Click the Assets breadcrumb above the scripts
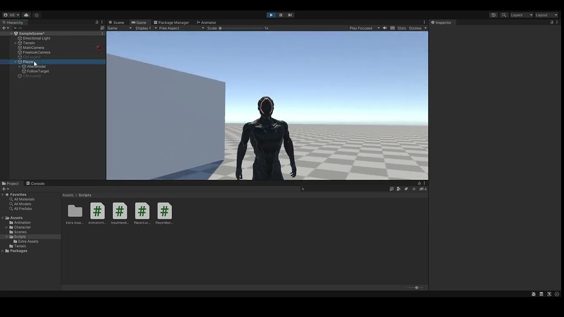The width and height of the screenshot is (564, 317). 67,195
